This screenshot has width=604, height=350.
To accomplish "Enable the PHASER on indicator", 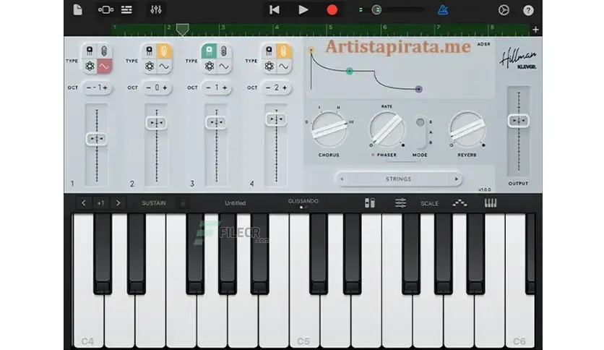I will tap(373, 155).
